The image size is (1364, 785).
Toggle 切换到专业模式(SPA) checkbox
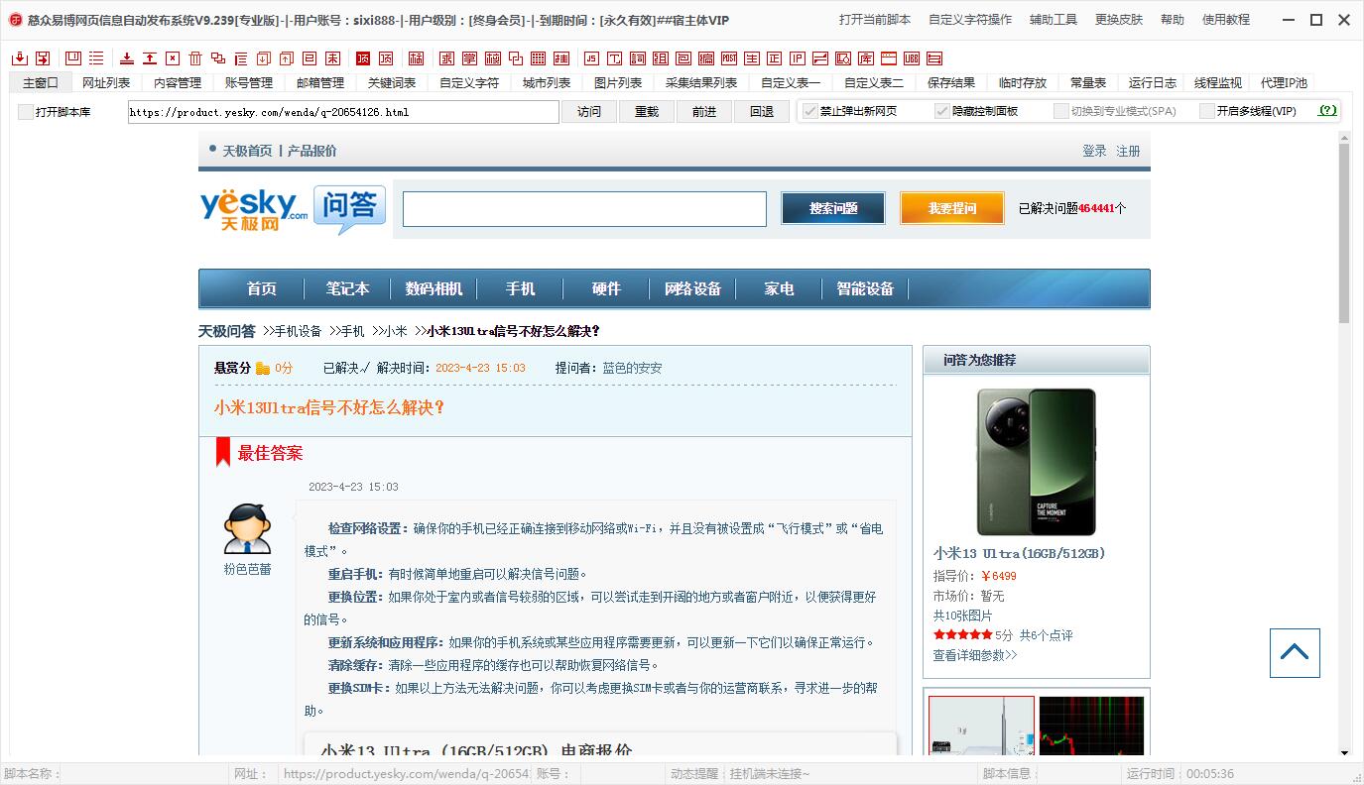click(1061, 111)
